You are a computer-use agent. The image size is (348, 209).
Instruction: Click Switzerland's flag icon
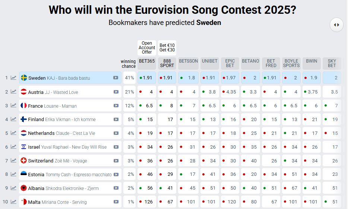(23, 161)
